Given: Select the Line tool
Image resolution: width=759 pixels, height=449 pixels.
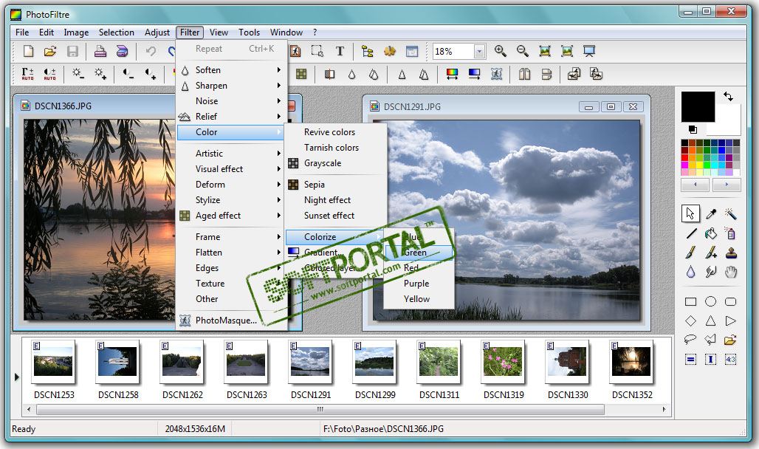Looking at the screenshot, I should coord(691,233).
